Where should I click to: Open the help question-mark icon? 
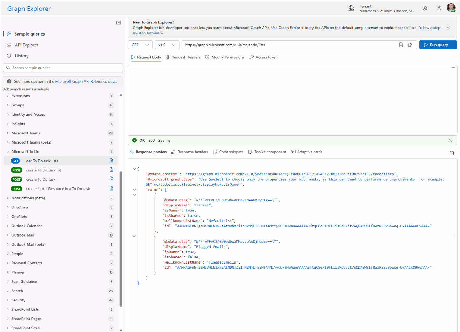(x=439, y=8)
